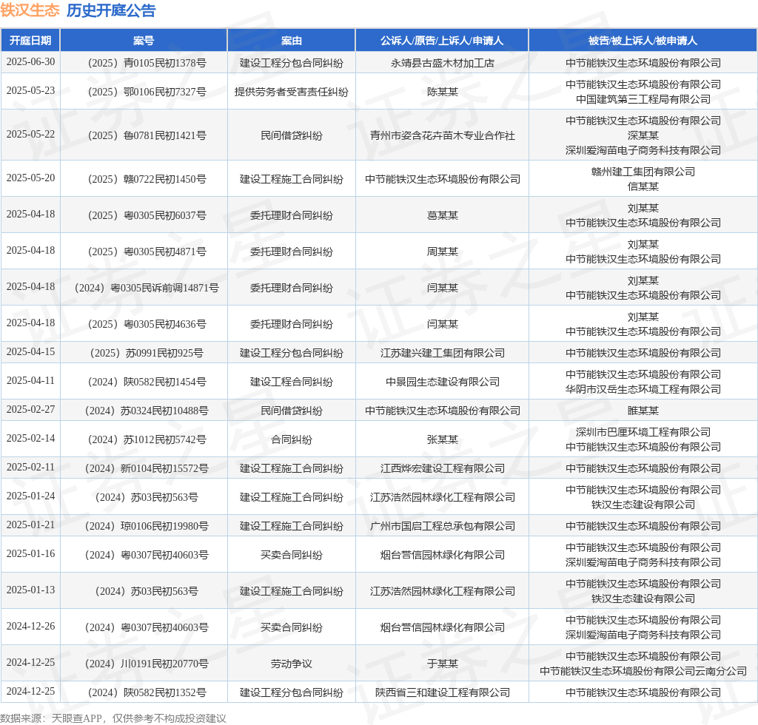
Task: Click defendant 信某某
Action: click(x=643, y=186)
